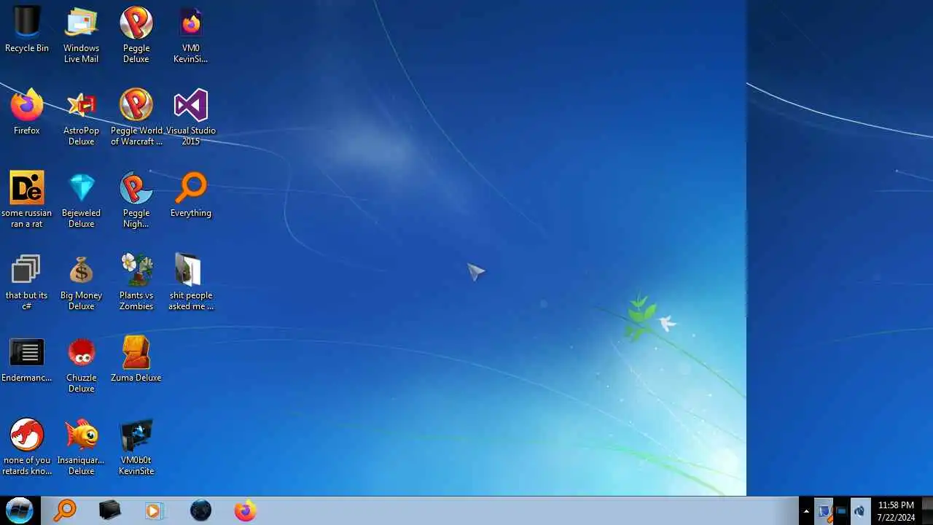Image resolution: width=933 pixels, height=525 pixels.
Task: Select the VM0b0t KevinSite desktop icon
Action: click(x=136, y=447)
